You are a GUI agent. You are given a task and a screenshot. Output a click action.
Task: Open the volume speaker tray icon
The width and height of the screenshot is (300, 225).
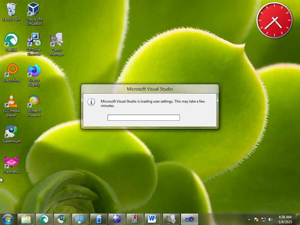270,219
